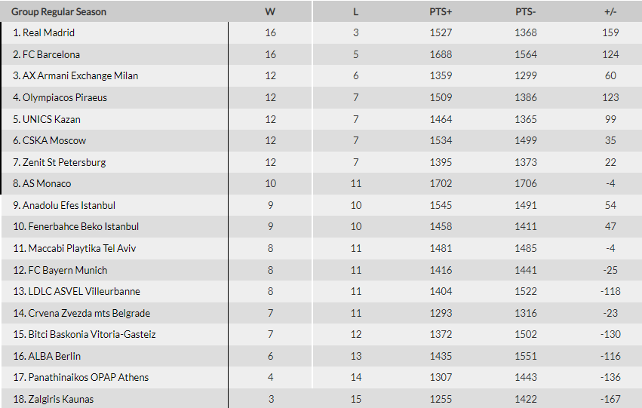The width and height of the screenshot is (642, 408).
Task: Sort by the +/- column header
Action: pyautogui.click(x=610, y=12)
